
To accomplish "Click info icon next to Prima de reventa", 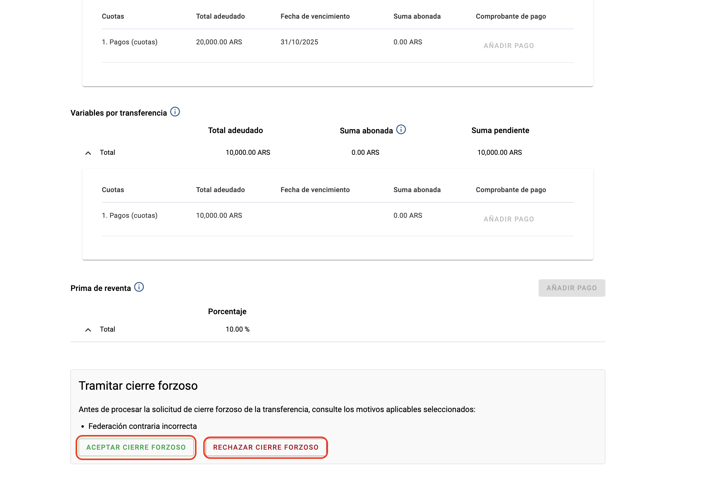I will pyautogui.click(x=139, y=287).
